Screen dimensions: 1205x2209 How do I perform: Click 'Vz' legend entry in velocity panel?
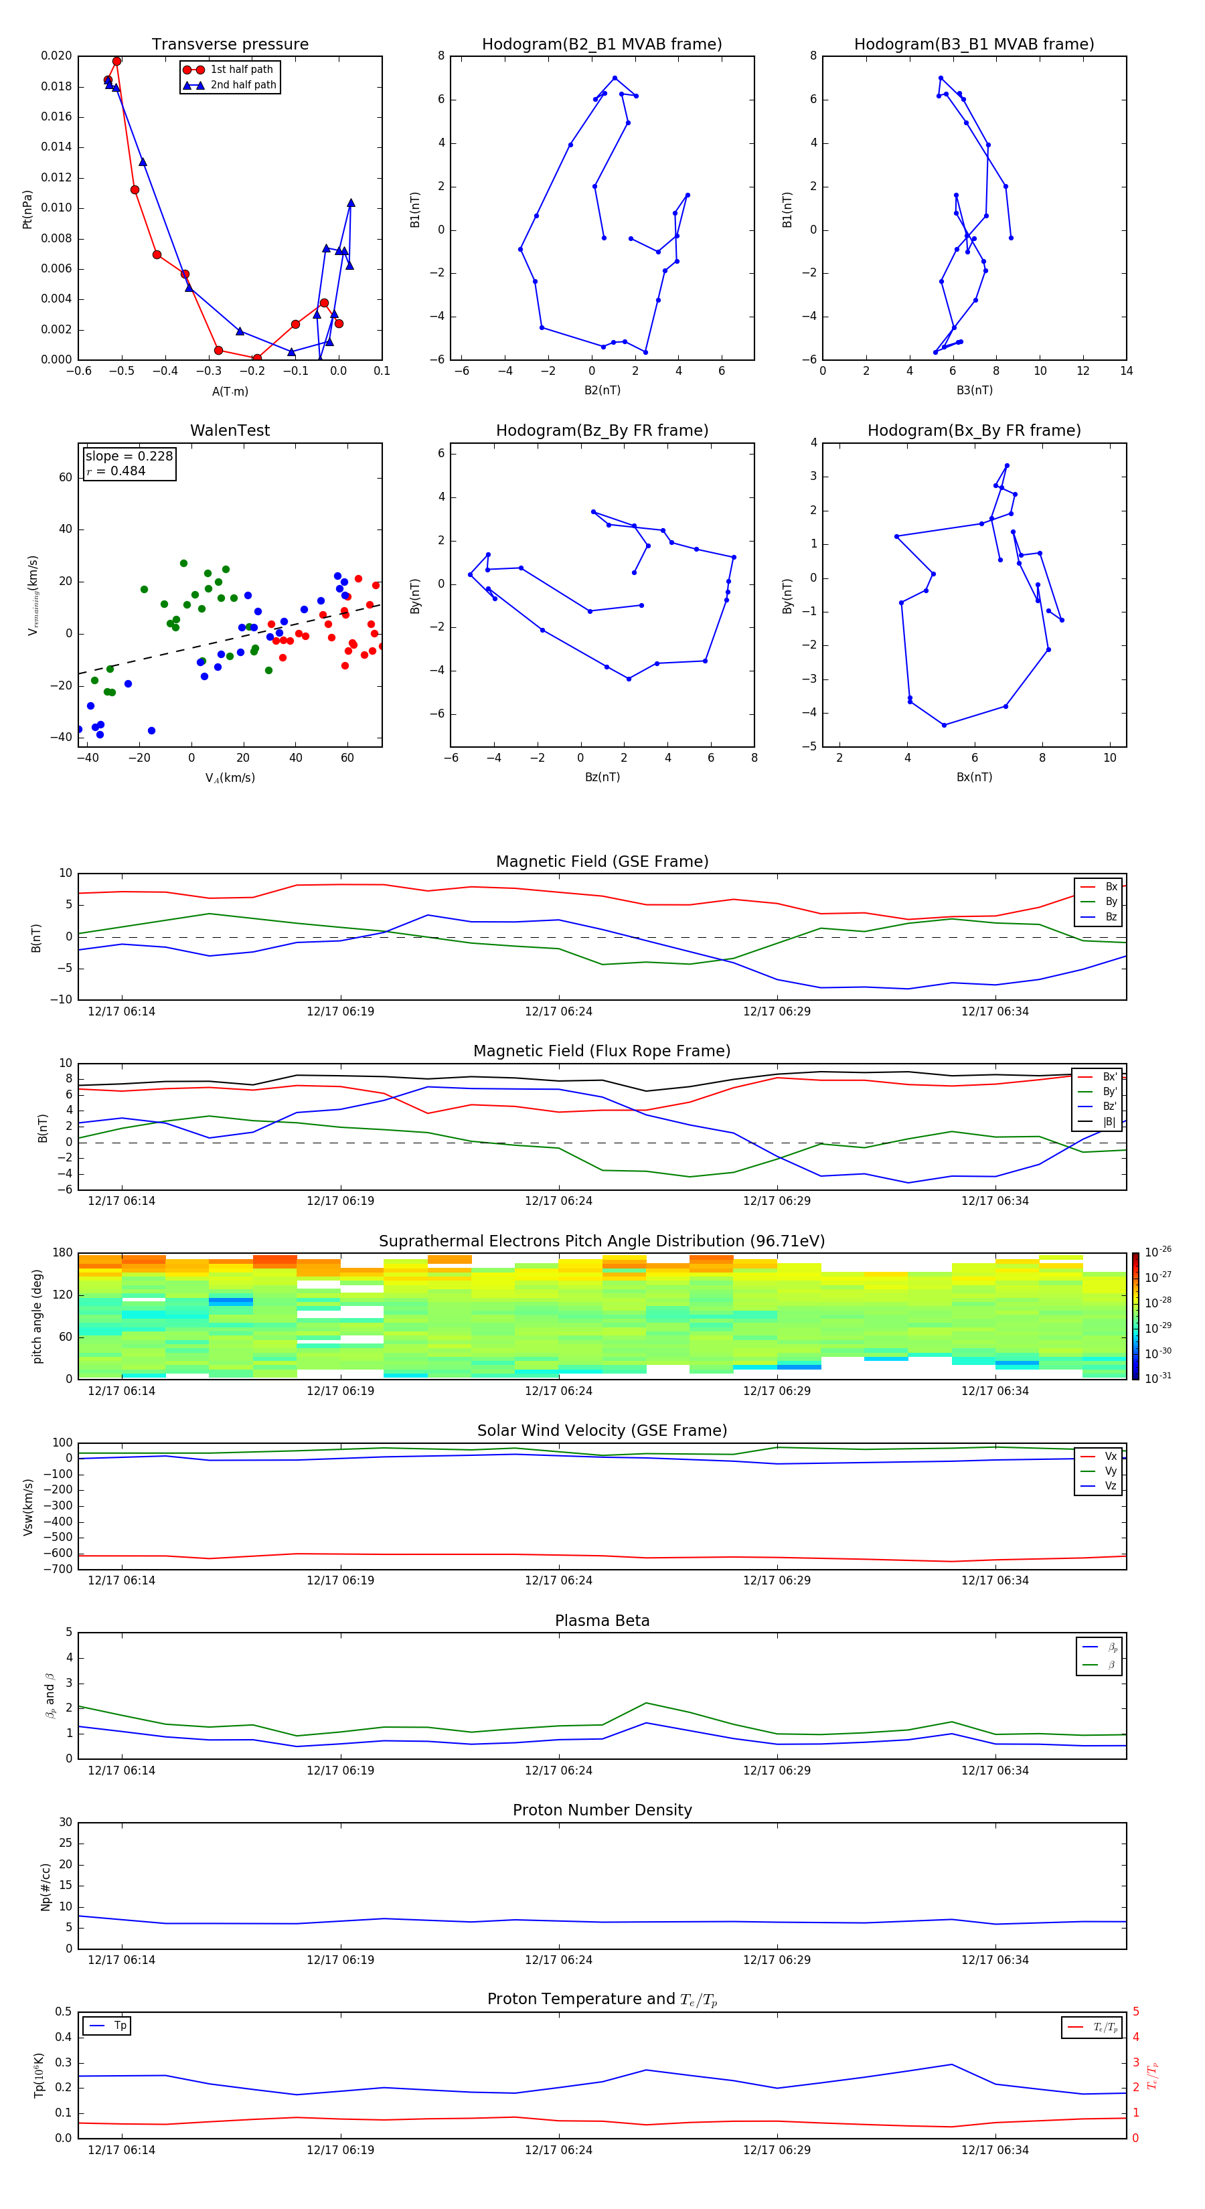click(x=1099, y=1485)
